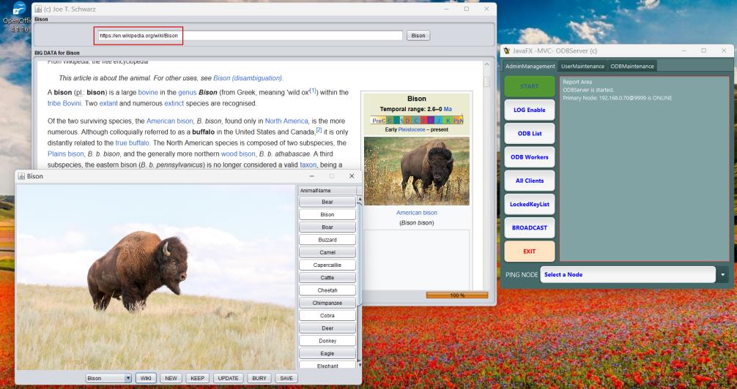The image size is (737, 389).
Task: Click the BROADCAST button
Action: 529,227
